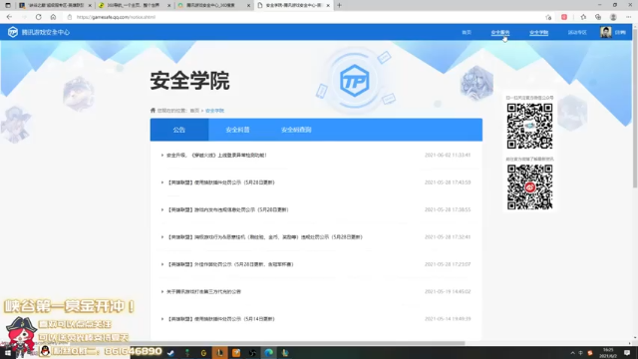
Task: Open the 5月14日更新 announcement
Action: [x=220, y=319]
